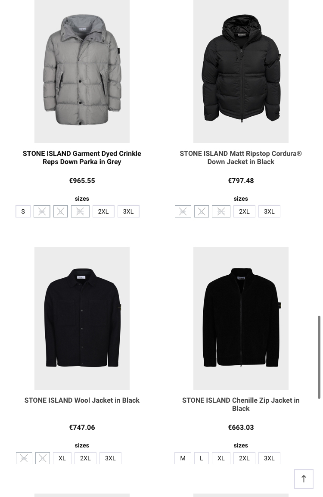
Task: Choose 3XL for Matt Ripstop Cordura Jacket
Action: click(x=270, y=211)
